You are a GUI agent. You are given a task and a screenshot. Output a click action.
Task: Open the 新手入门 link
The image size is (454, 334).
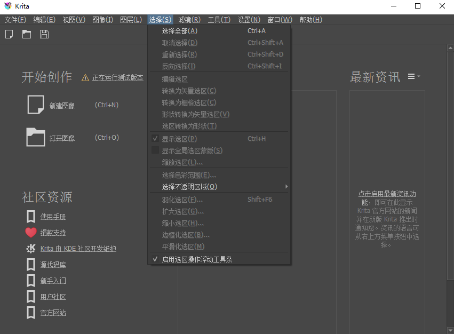coord(53,281)
